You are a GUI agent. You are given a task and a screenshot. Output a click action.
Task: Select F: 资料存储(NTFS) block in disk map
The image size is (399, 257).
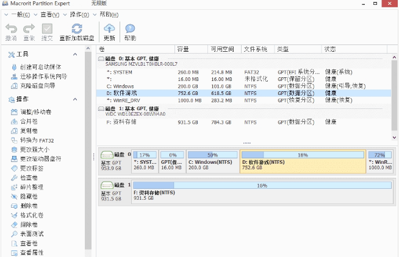262,192
